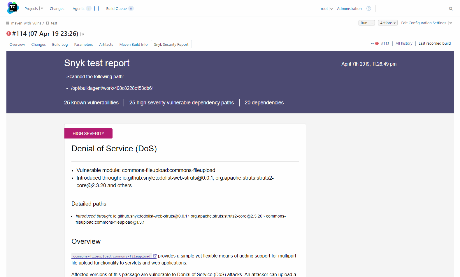Viewport: 460px width, 277px height.
Task: Open Edit Configuration Settings
Action: click(x=424, y=23)
